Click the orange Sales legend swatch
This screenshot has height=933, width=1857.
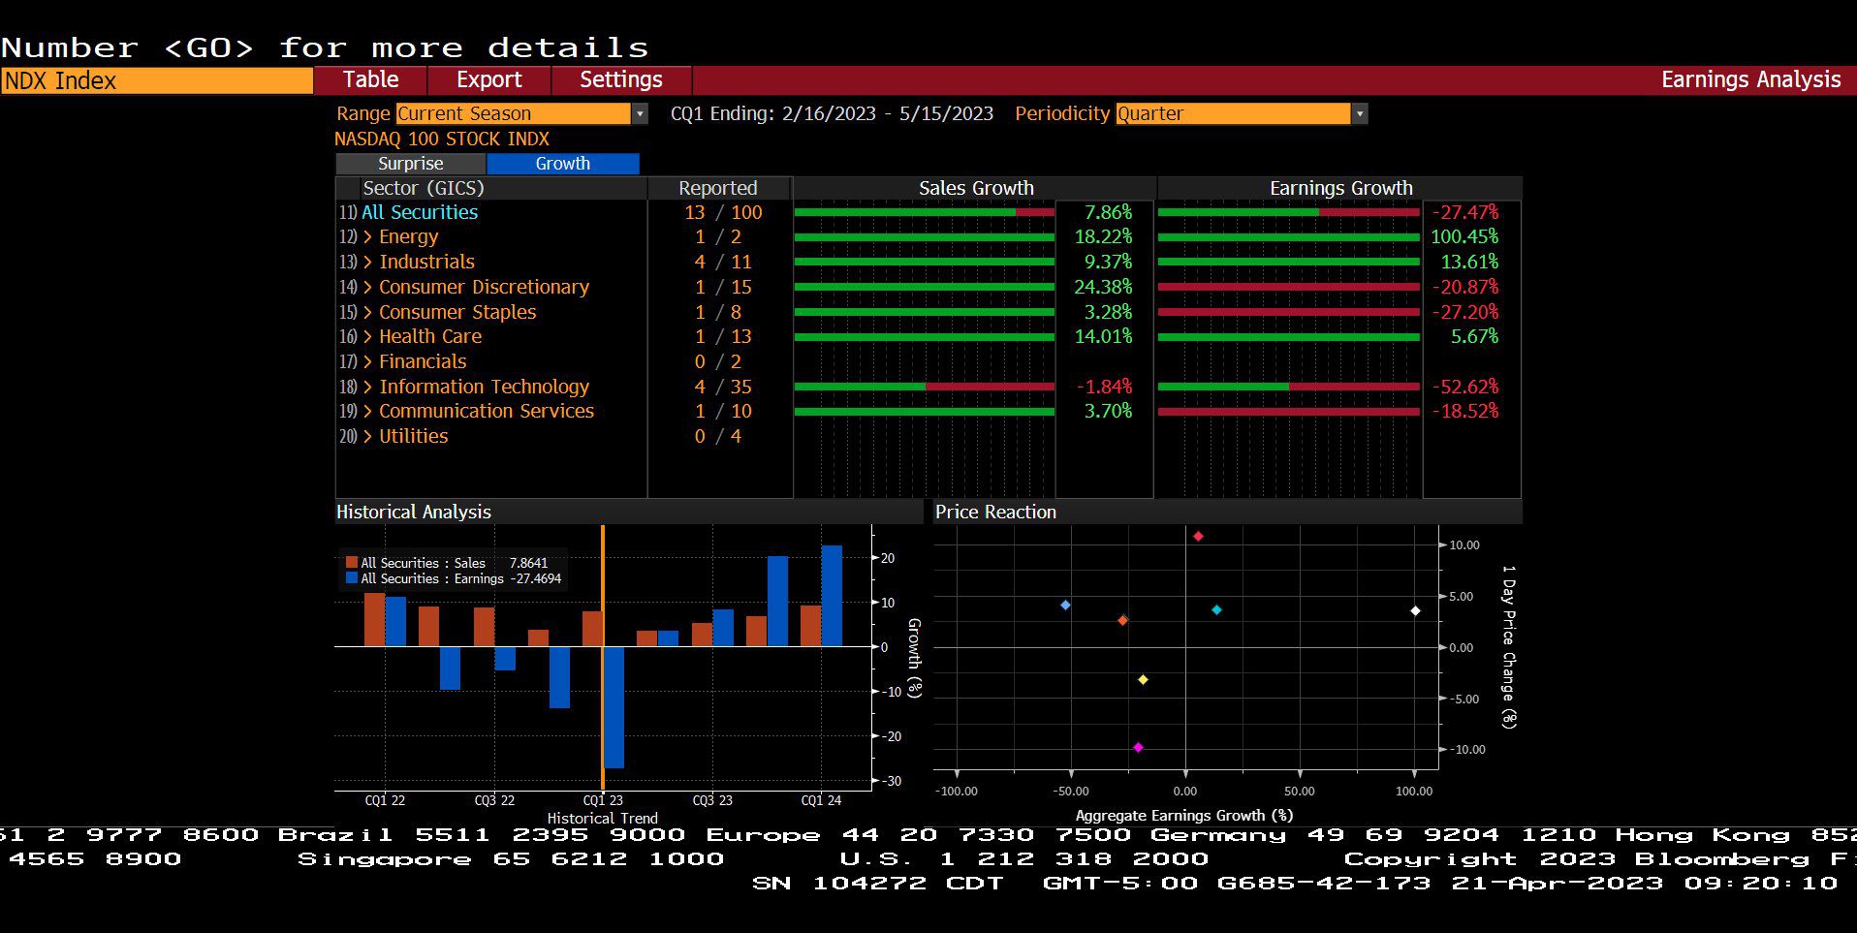(352, 562)
